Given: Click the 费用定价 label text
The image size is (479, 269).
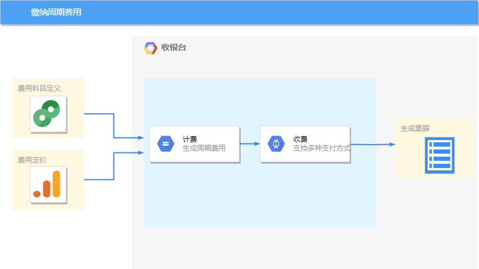Looking at the screenshot, I should pos(32,160).
